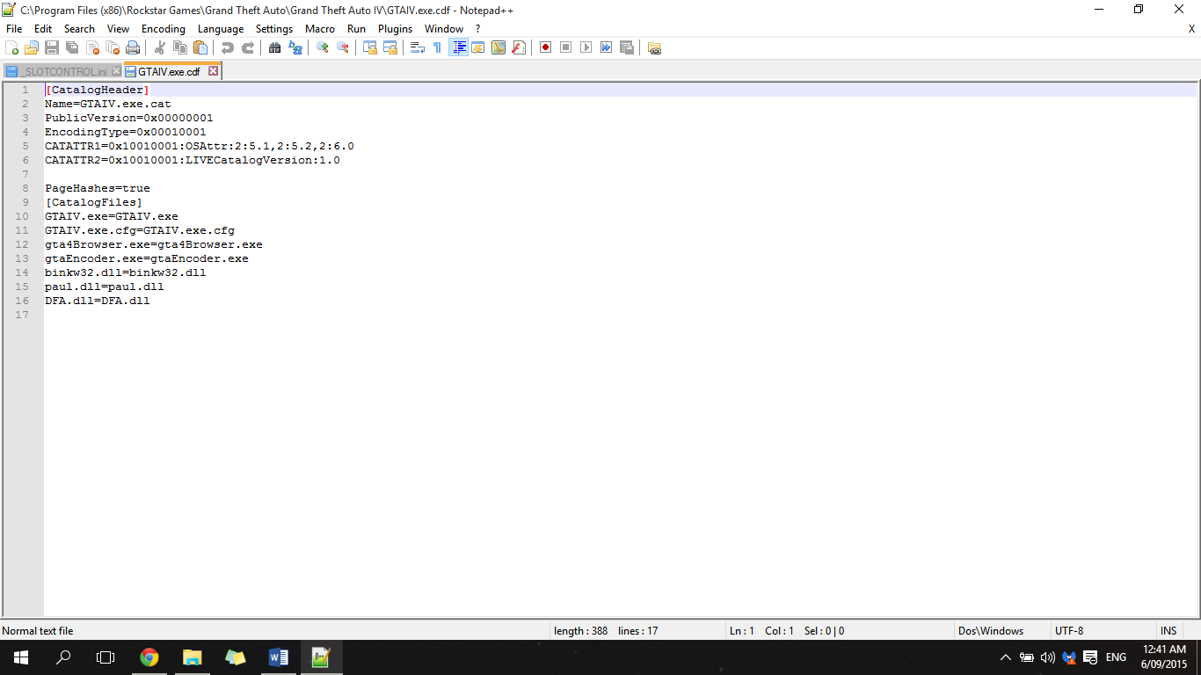1201x675 pixels.
Task: Run macro multiple times with double-arrow icon
Action: coord(607,47)
